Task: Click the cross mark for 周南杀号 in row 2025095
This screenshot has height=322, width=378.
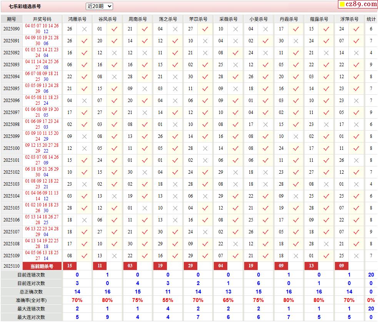Action: tap(145, 89)
